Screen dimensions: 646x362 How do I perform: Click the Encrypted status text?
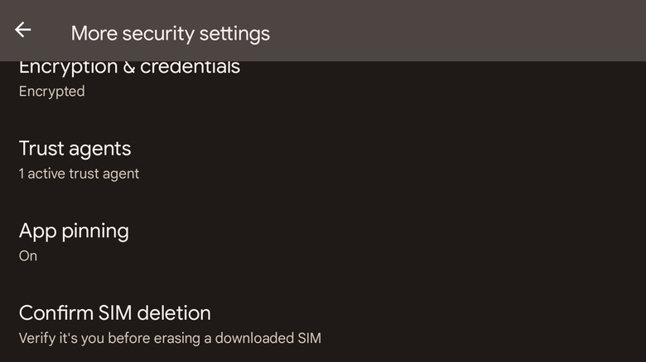tap(51, 91)
